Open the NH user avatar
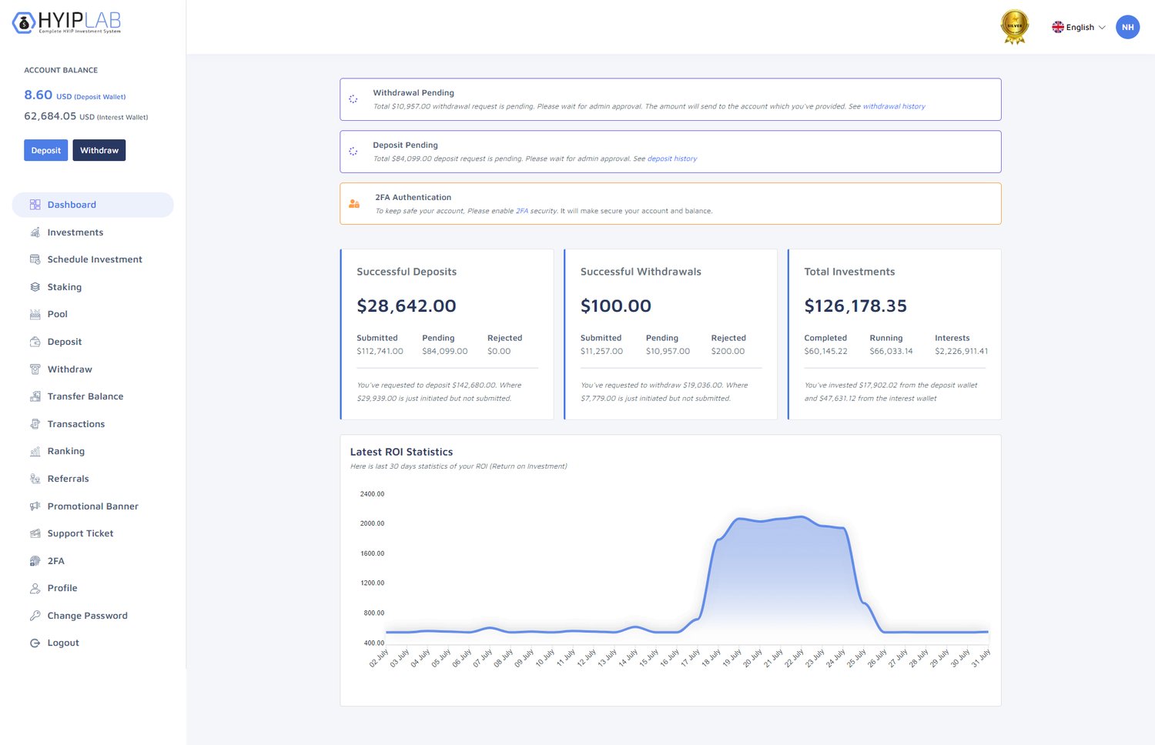This screenshot has width=1155, height=745. pos(1127,27)
